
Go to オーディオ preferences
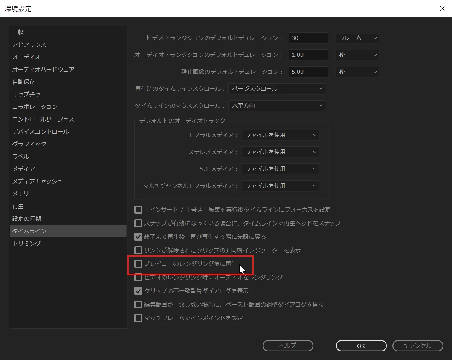tap(68, 57)
